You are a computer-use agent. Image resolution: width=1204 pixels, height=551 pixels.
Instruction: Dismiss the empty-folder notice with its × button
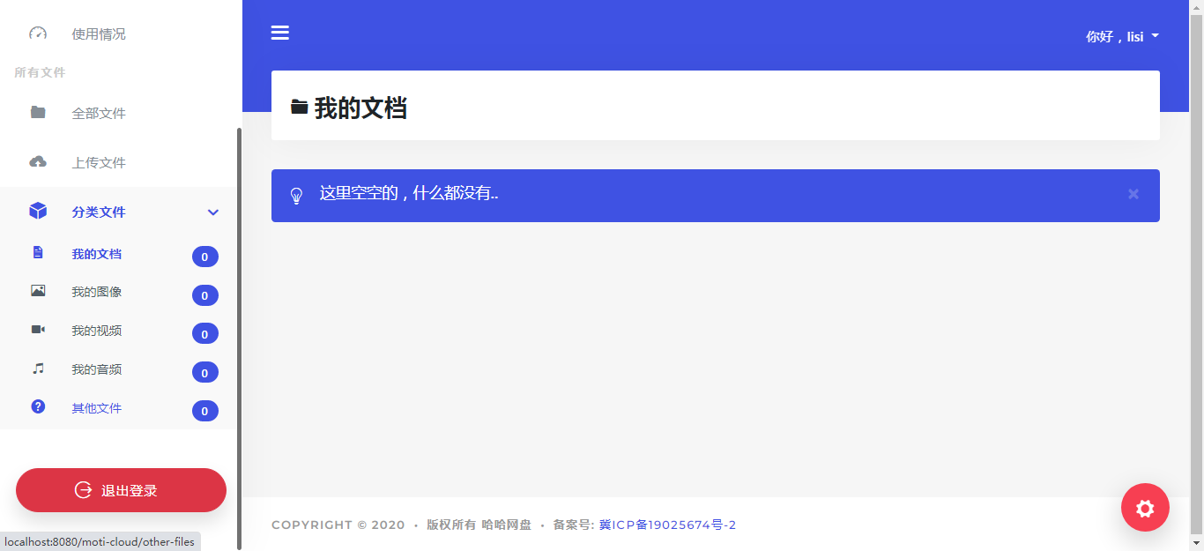click(1133, 194)
